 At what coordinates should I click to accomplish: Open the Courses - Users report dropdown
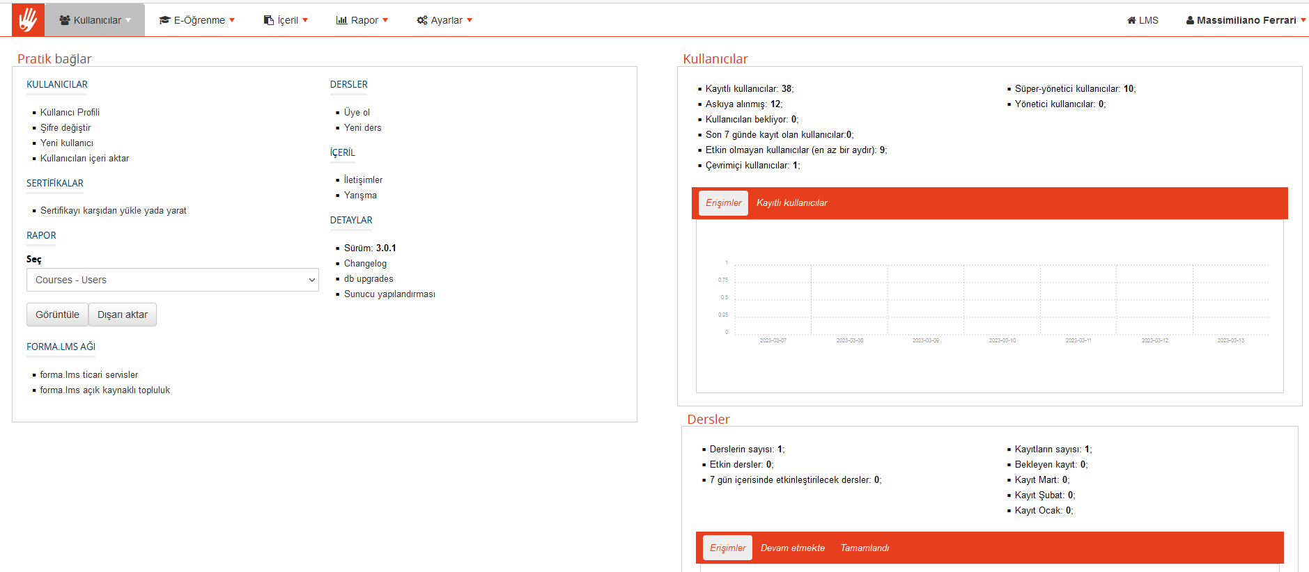point(172,280)
